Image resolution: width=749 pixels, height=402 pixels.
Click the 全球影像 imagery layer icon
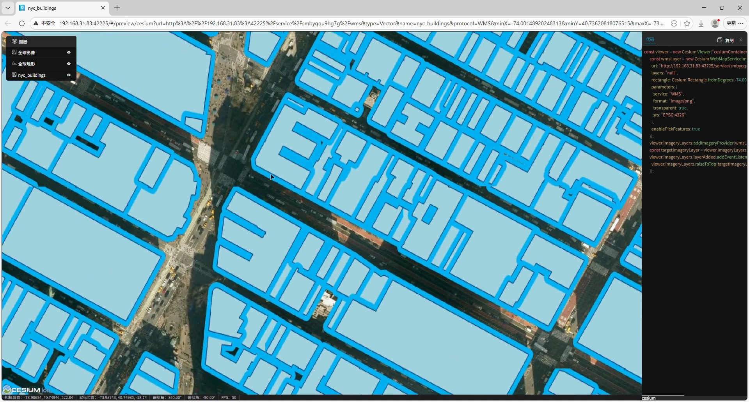coord(14,52)
